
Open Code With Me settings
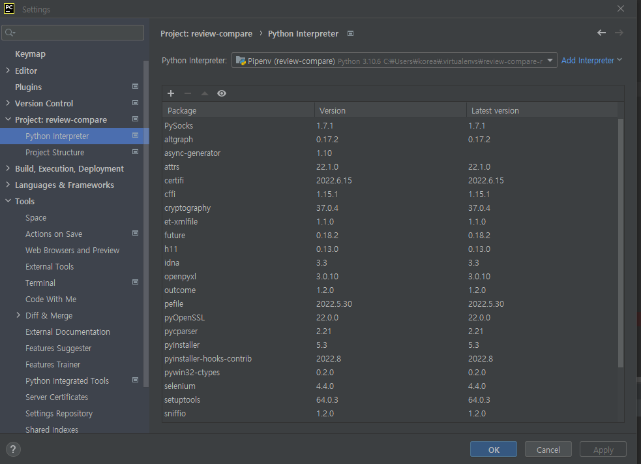51,300
